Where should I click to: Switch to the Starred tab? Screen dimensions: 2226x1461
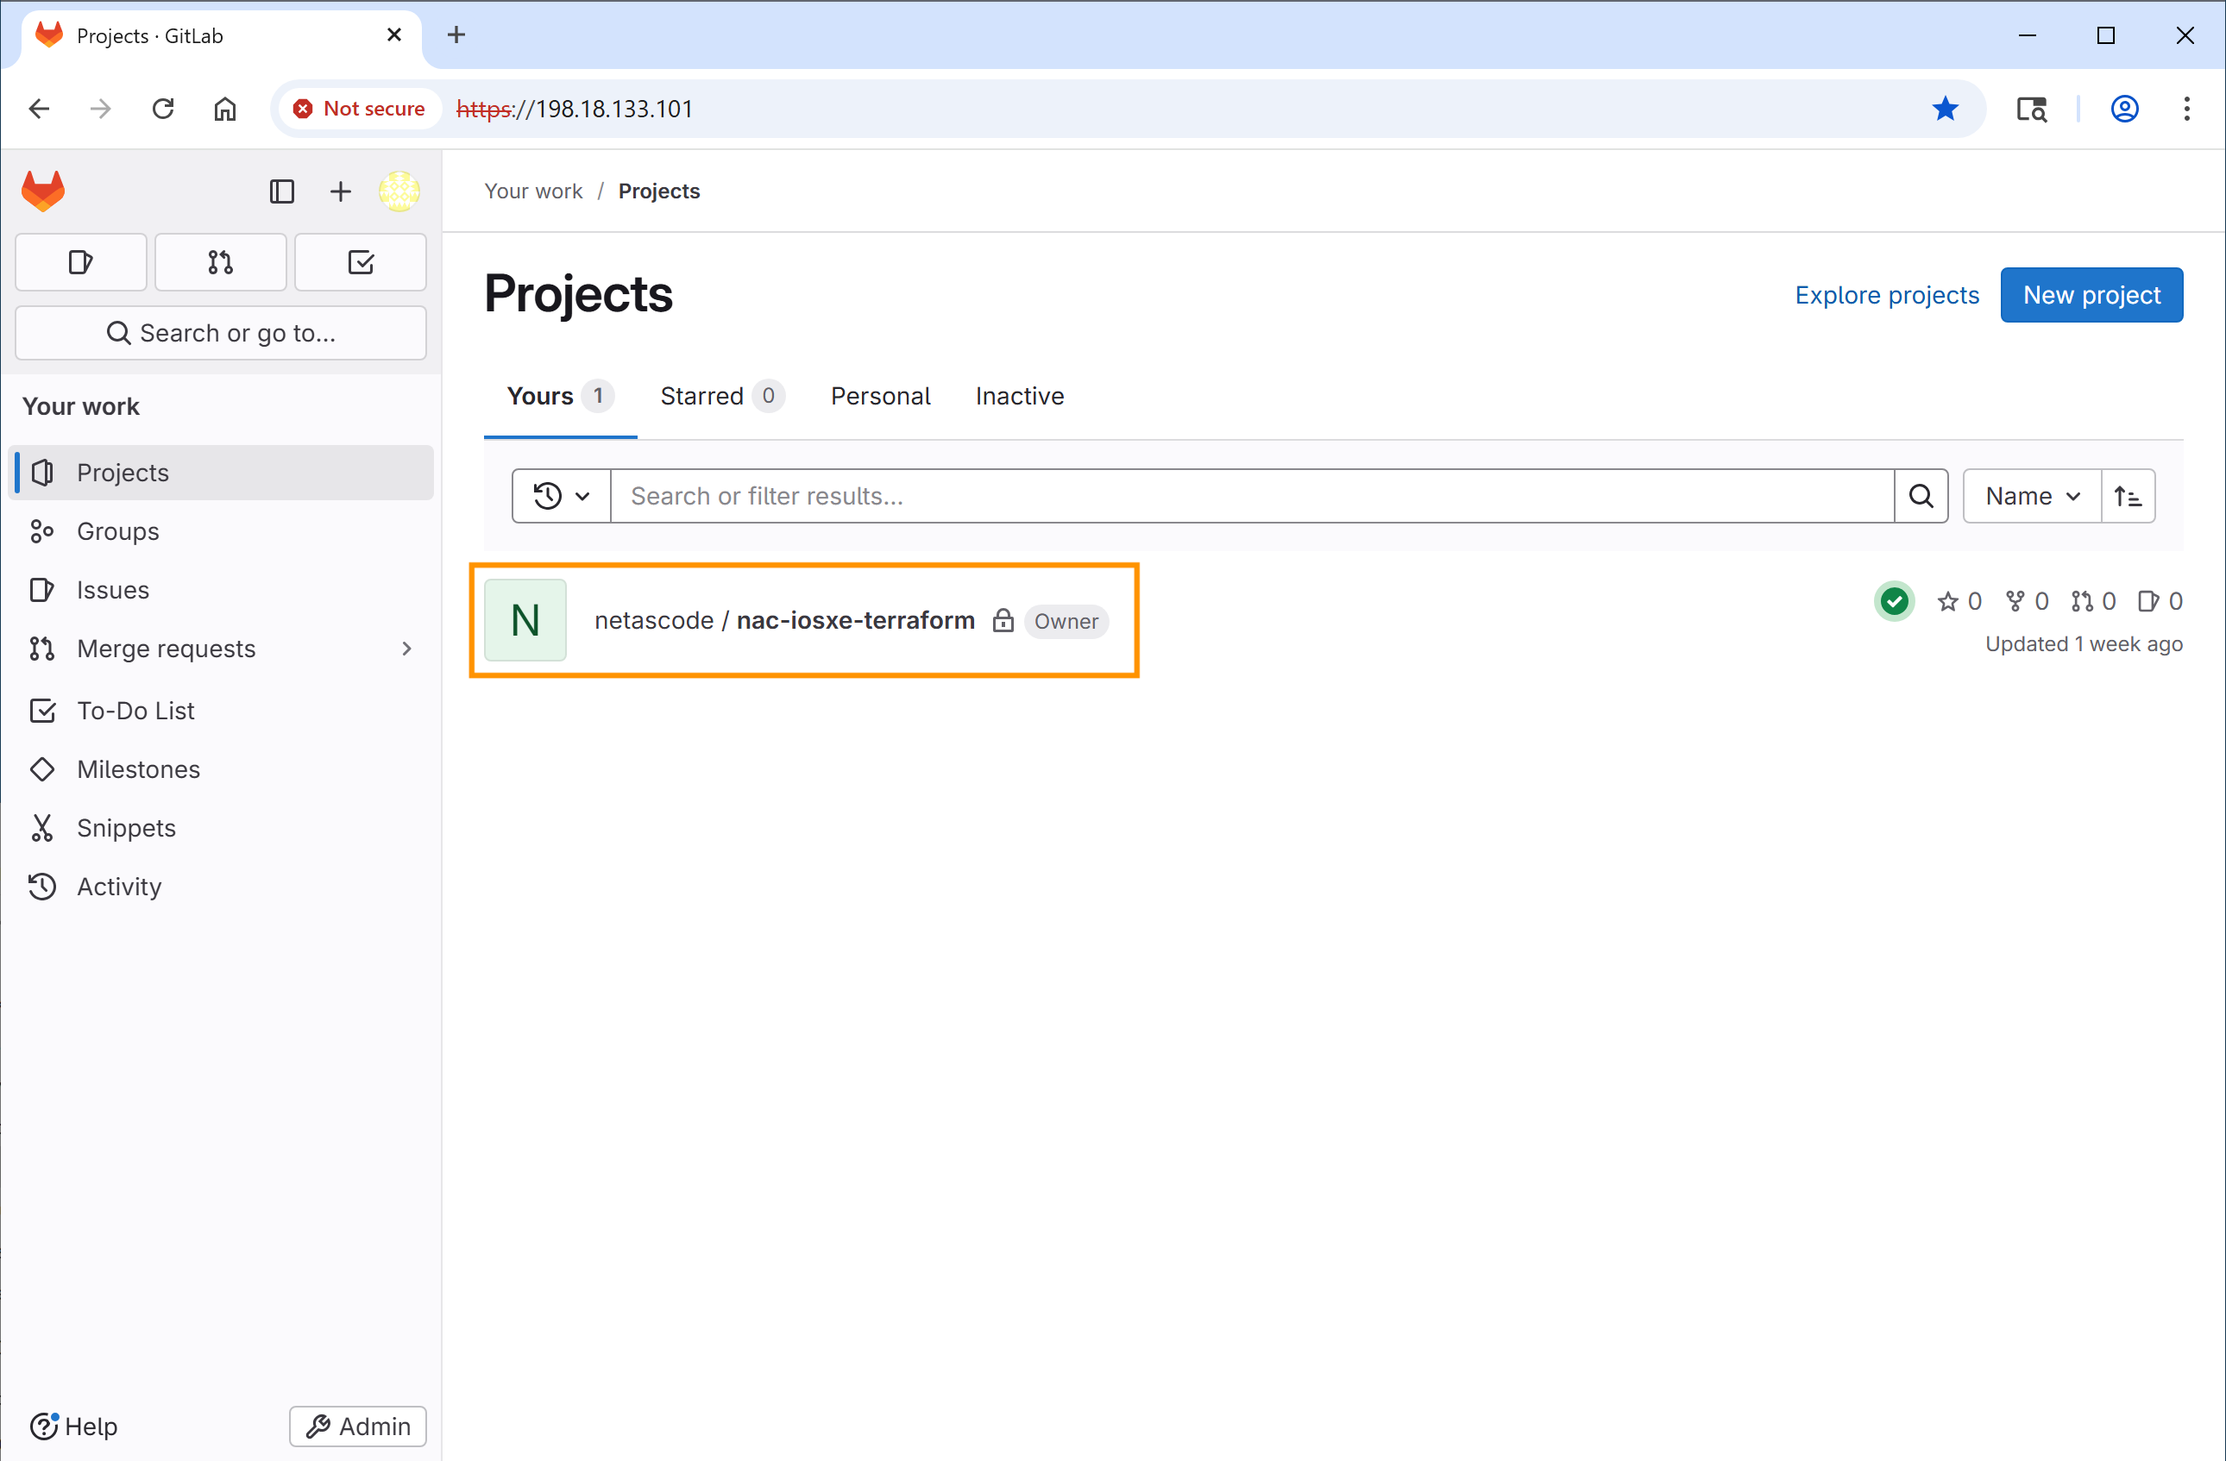(x=722, y=397)
